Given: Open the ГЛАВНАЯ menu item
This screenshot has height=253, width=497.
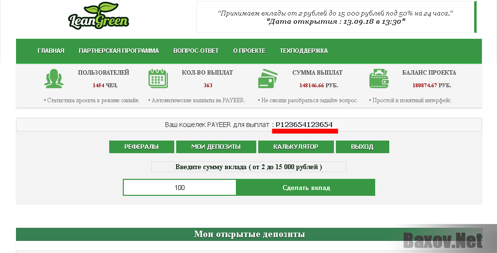Looking at the screenshot, I should tap(50, 51).
